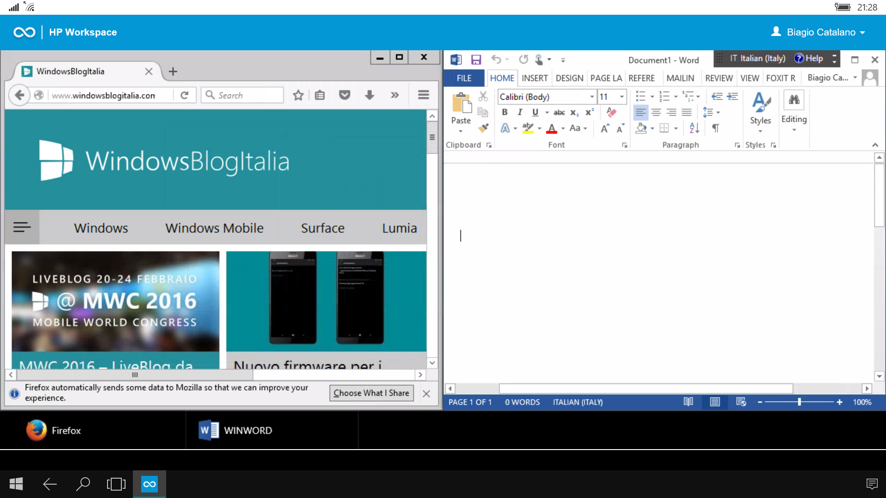Expand the Paste options arrow
The height and width of the screenshot is (498, 886).
tap(461, 131)
